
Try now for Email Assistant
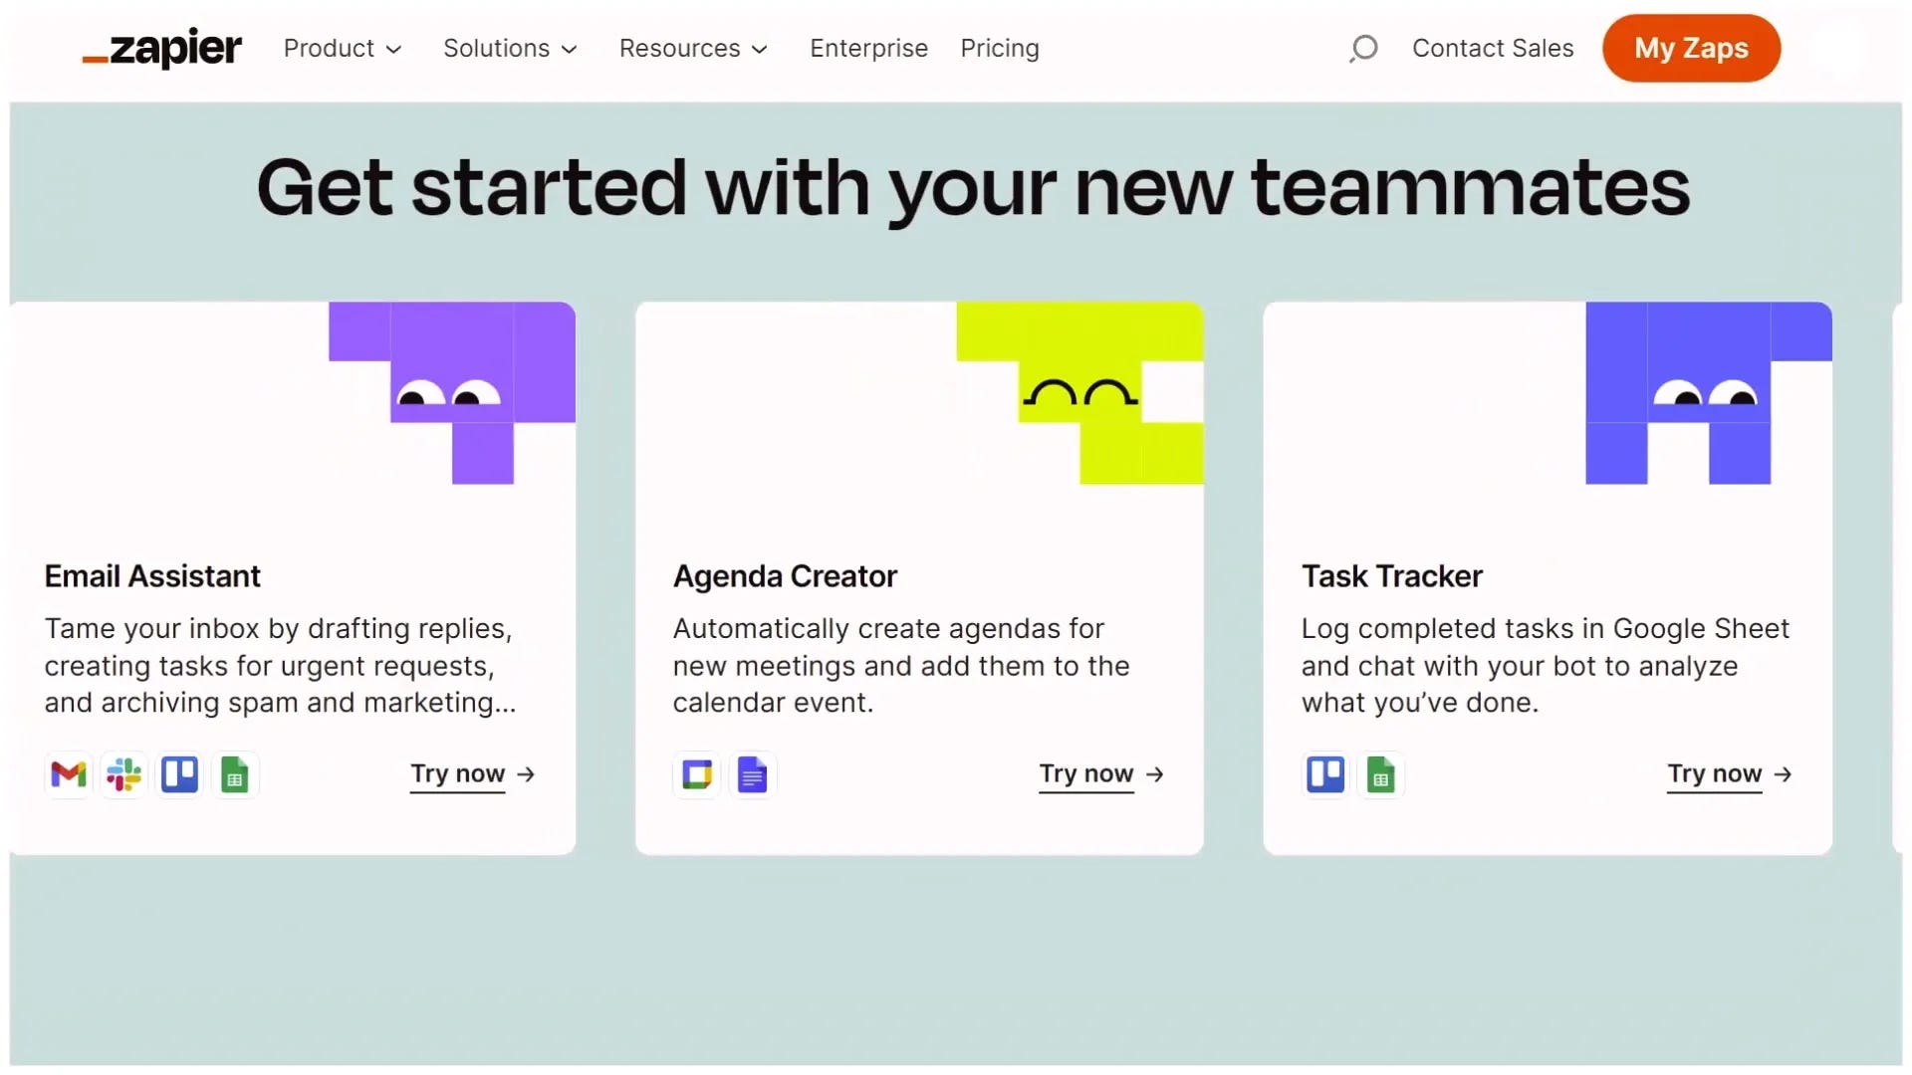tap(472, 774)
